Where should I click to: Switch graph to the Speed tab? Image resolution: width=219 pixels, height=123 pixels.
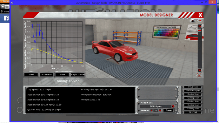click(x=31, y=75)
